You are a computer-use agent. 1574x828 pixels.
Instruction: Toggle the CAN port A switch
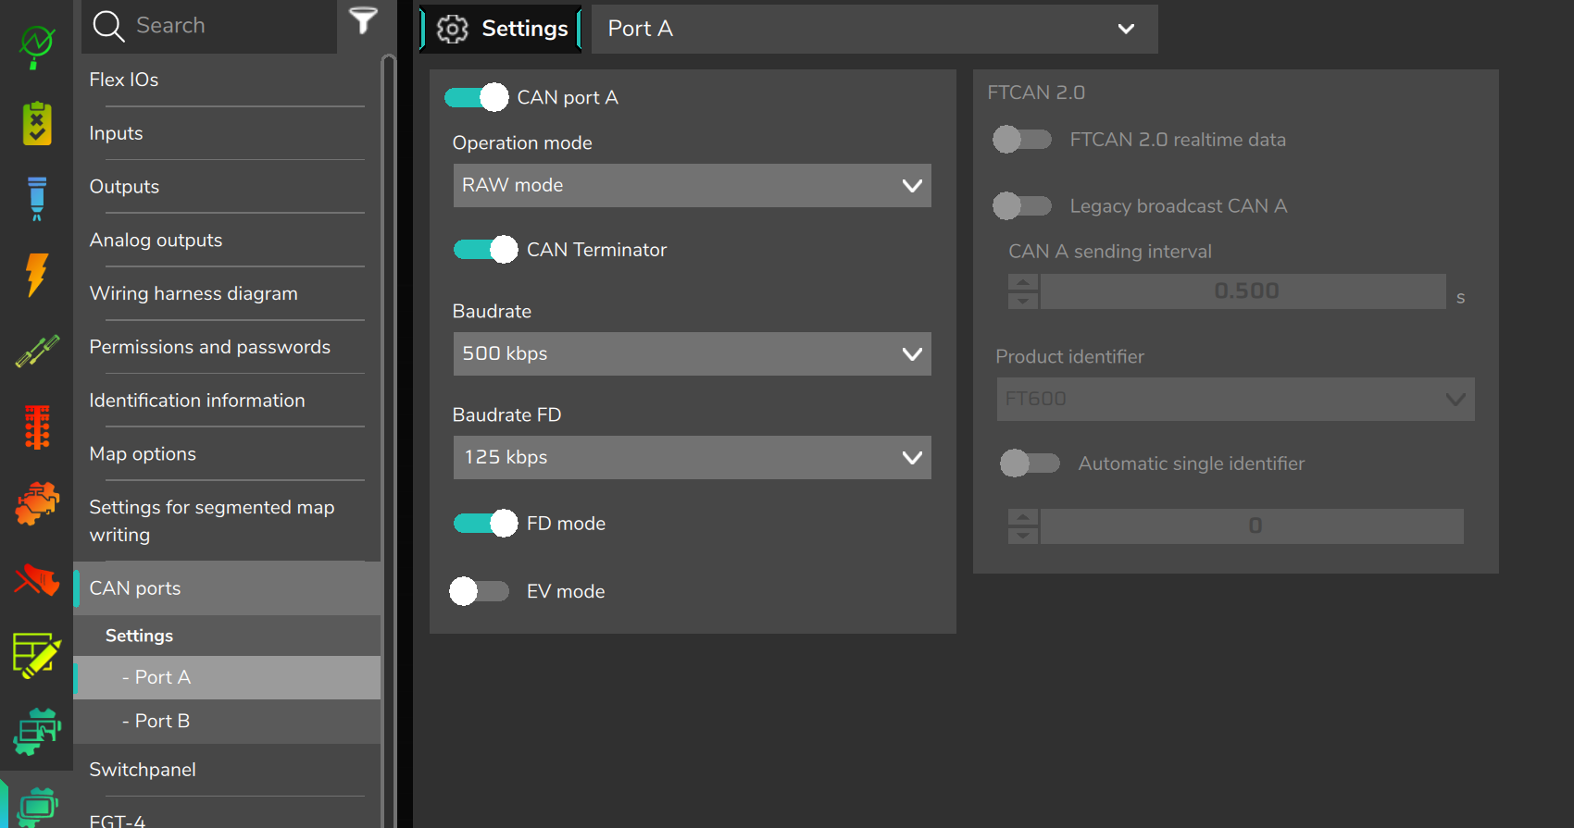point(477,97)
